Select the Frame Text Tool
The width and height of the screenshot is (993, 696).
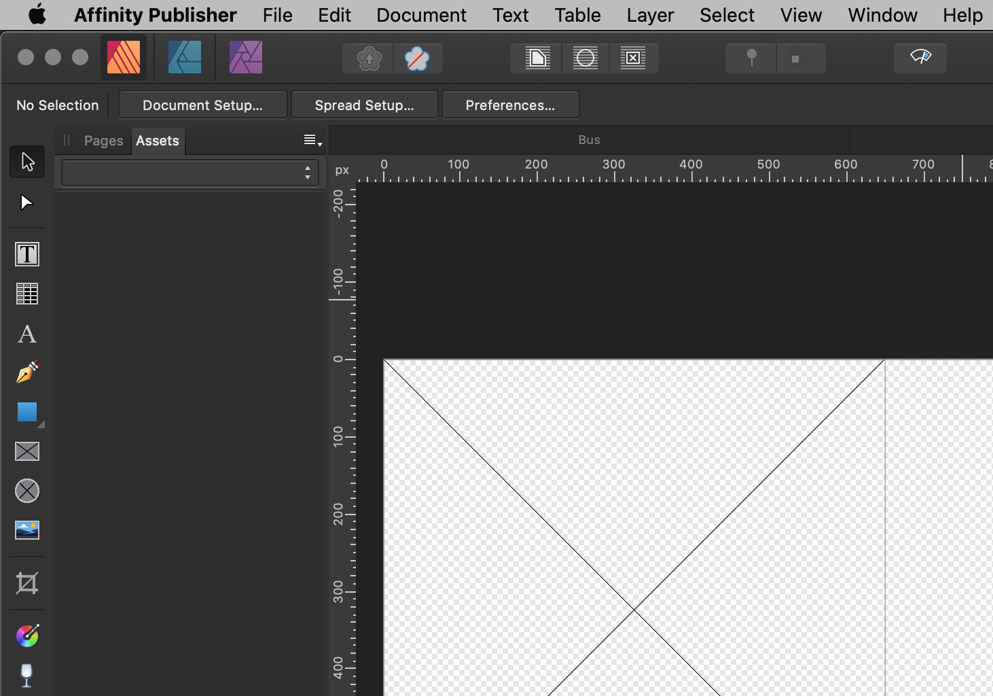pyautogui.click(x=26, y=254)
